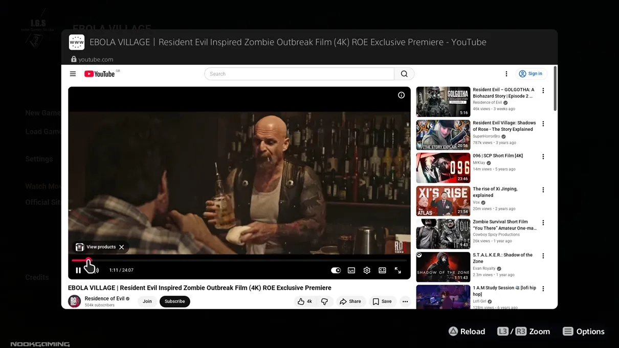Open options for GOLGOTHA video
Viewport: 619px width, 348px height.
click(543, 90)
